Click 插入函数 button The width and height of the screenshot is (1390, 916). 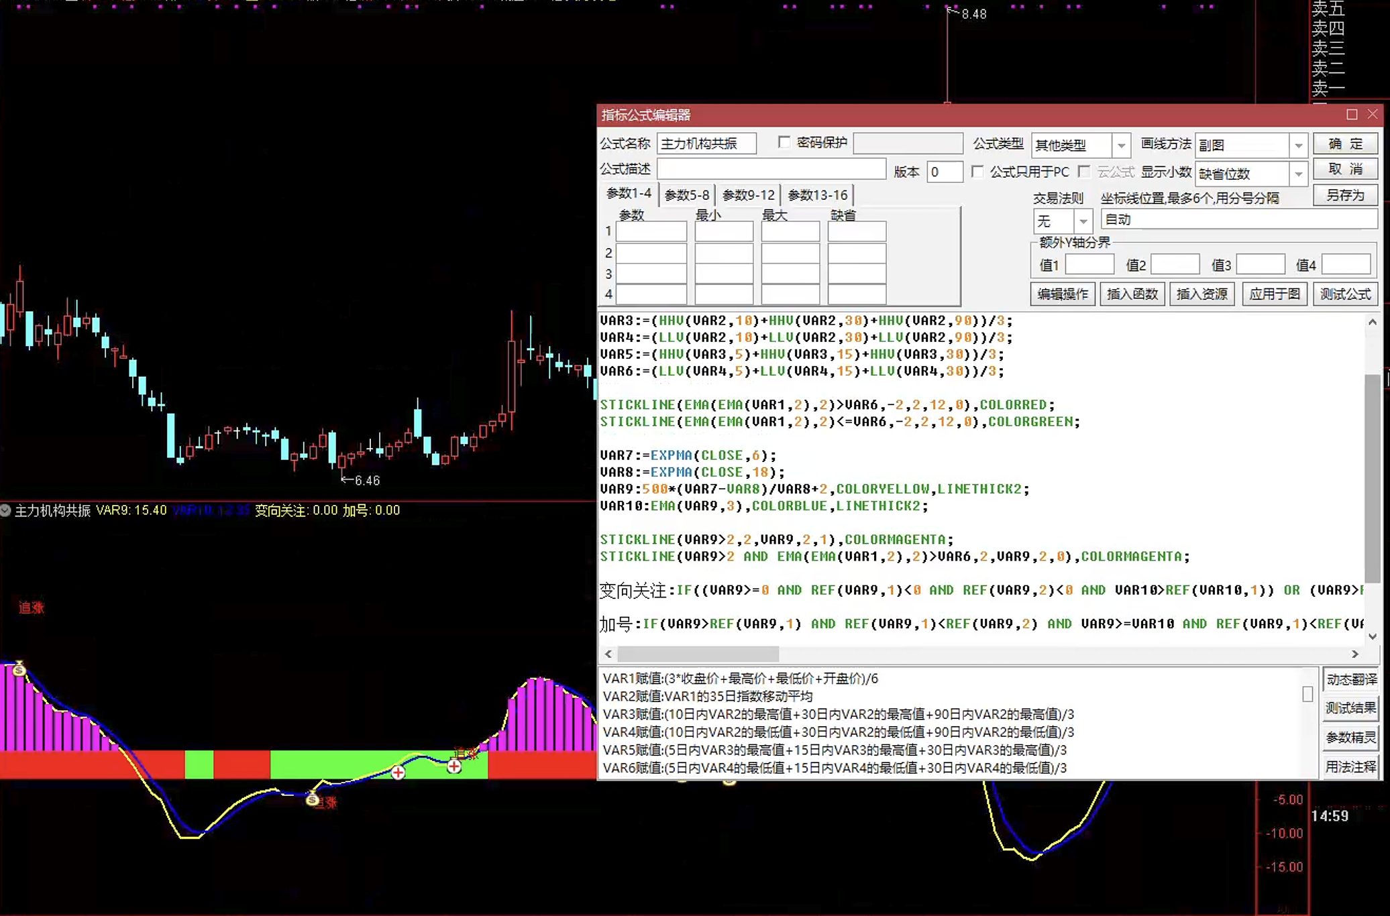click(1132, 294)
